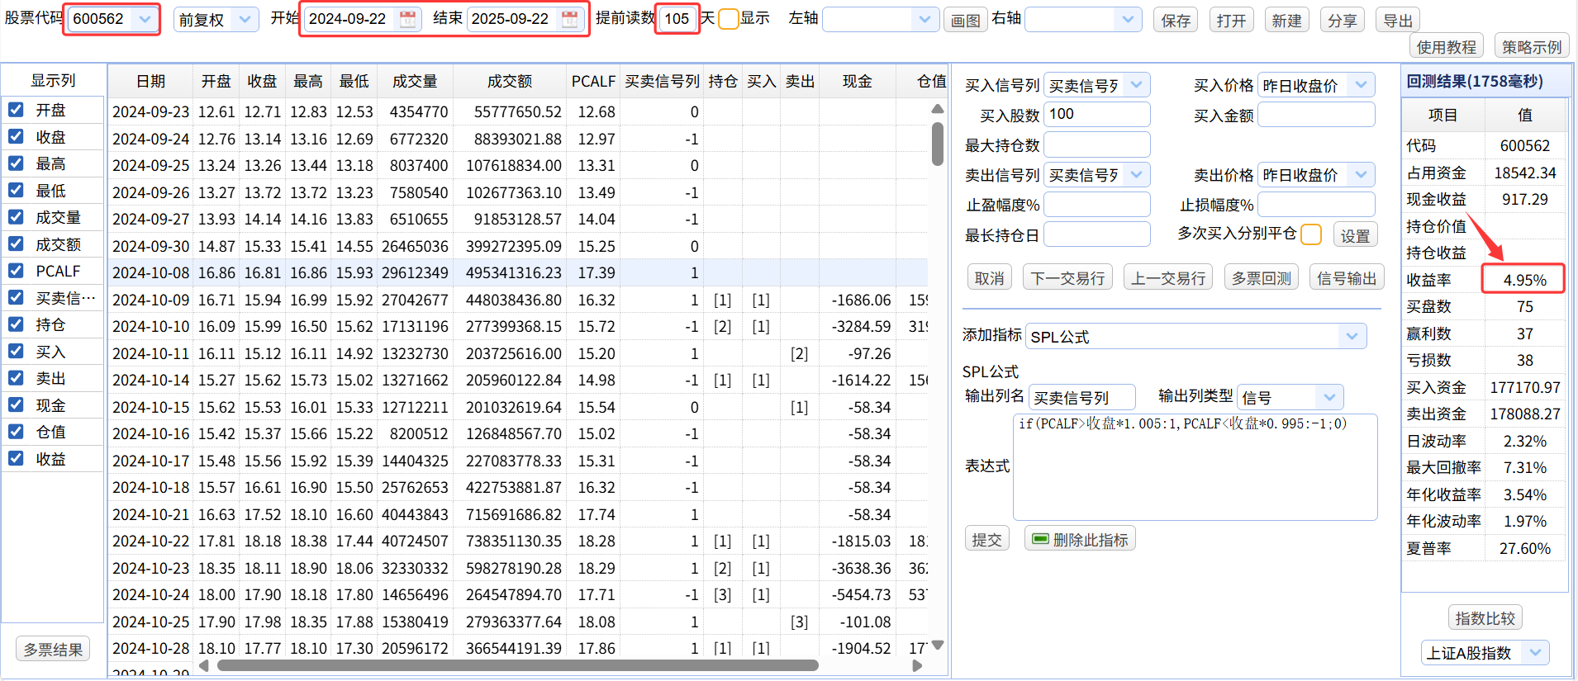Click the 成交量 column header
The image size is (1578, 681).
pos(414,81)
